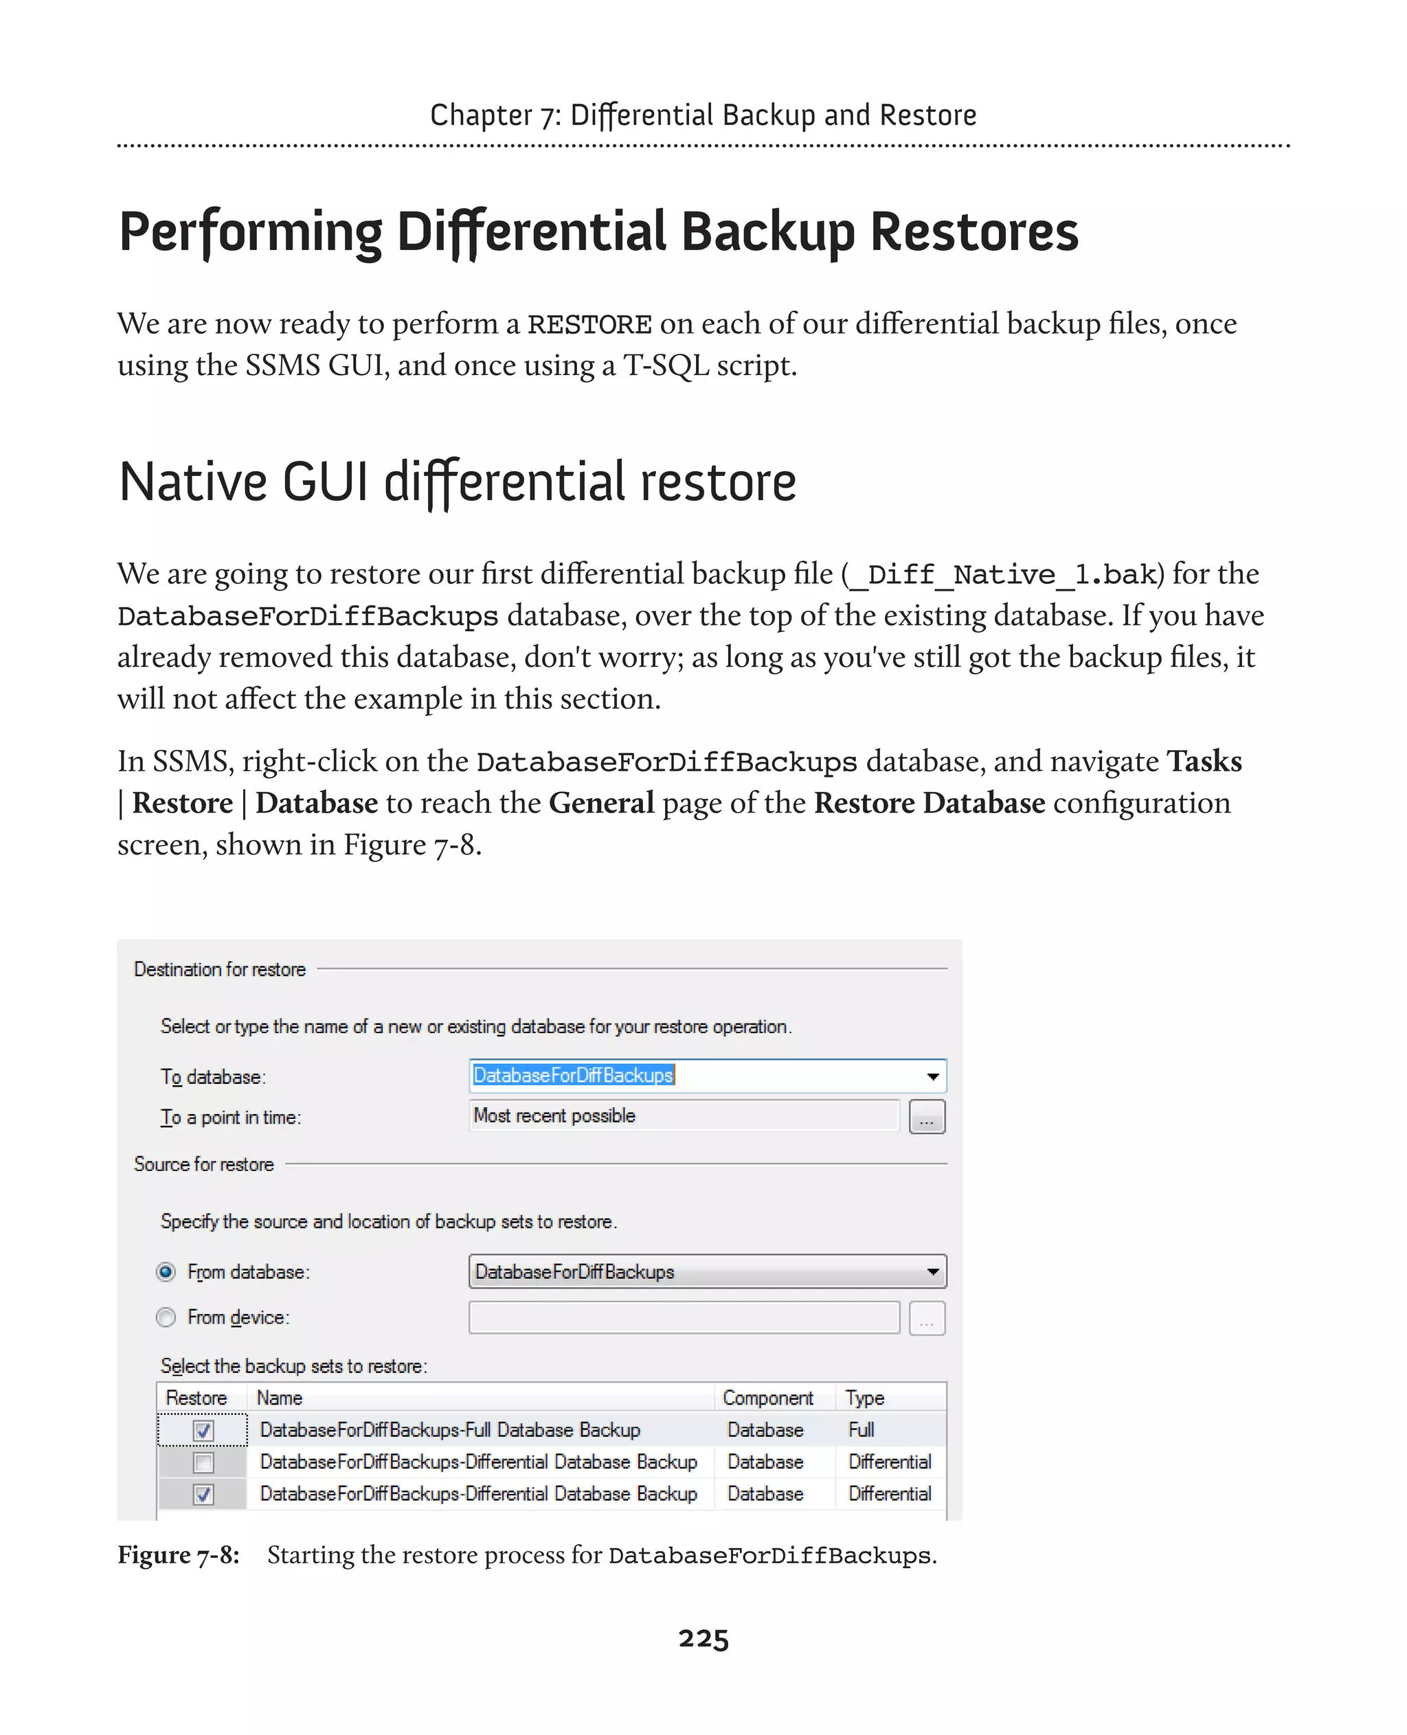The height and width of the screenshot is (1735, 1407).
Task: Click the From device browse button
Action: 927,1317
